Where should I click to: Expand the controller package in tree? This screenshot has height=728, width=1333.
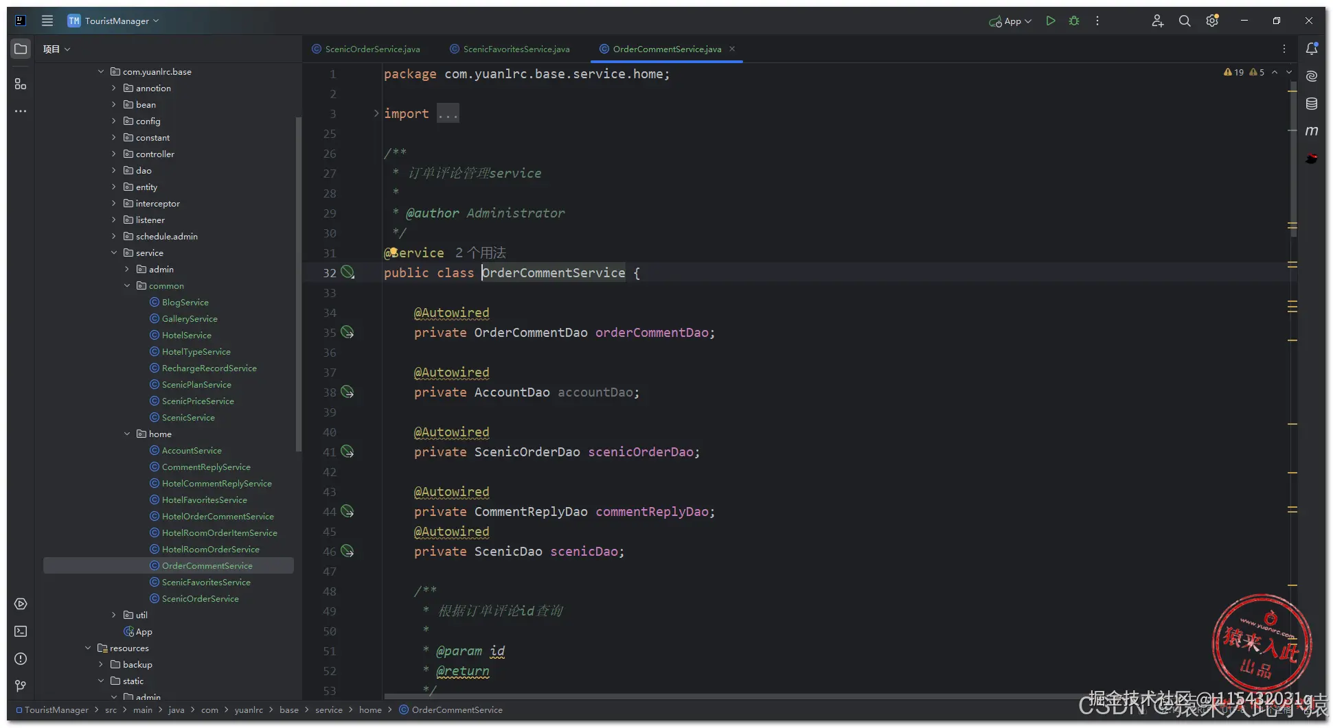coord(114,154)
